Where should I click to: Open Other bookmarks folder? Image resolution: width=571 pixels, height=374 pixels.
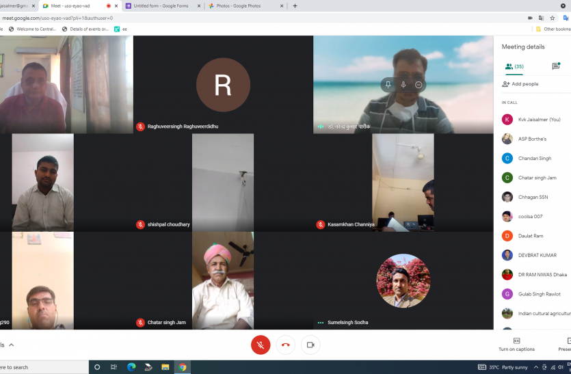tap(553, 29)
